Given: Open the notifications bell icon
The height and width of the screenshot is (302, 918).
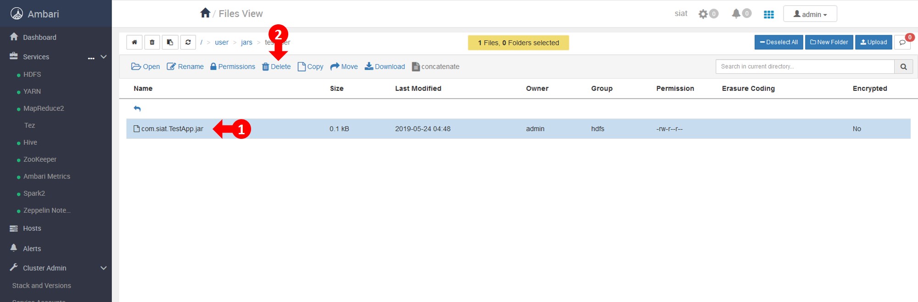Looking at the screenshot, I should 736,14.
